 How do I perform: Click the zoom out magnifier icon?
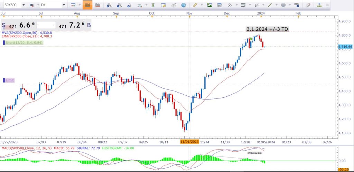(119, 5)
